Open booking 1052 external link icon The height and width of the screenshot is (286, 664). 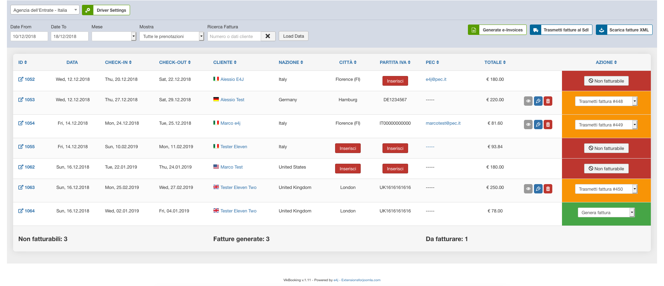21,79
